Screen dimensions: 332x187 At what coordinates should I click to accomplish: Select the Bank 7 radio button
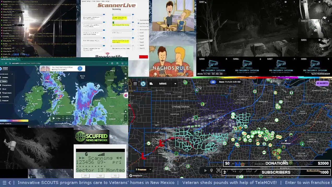(138, 39)
